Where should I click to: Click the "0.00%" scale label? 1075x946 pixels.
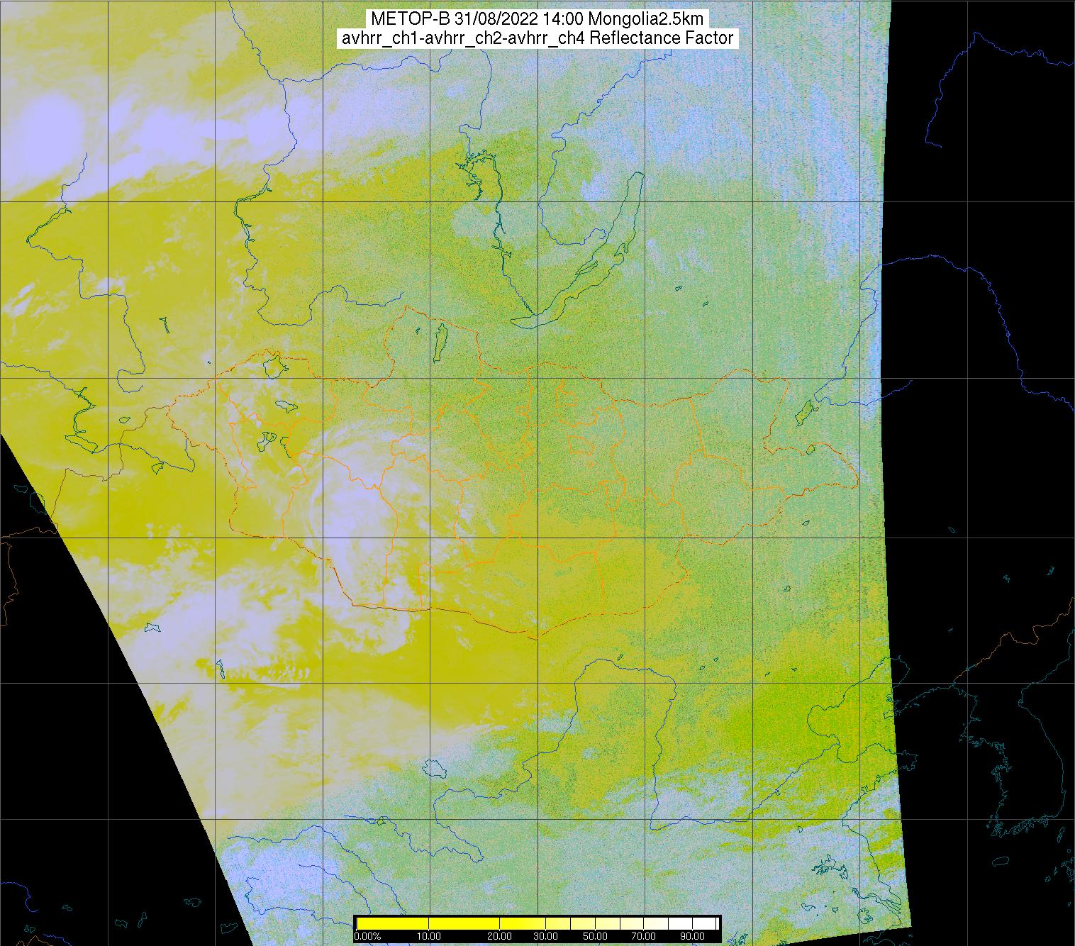pyautogui.click(x=368, y=936)
